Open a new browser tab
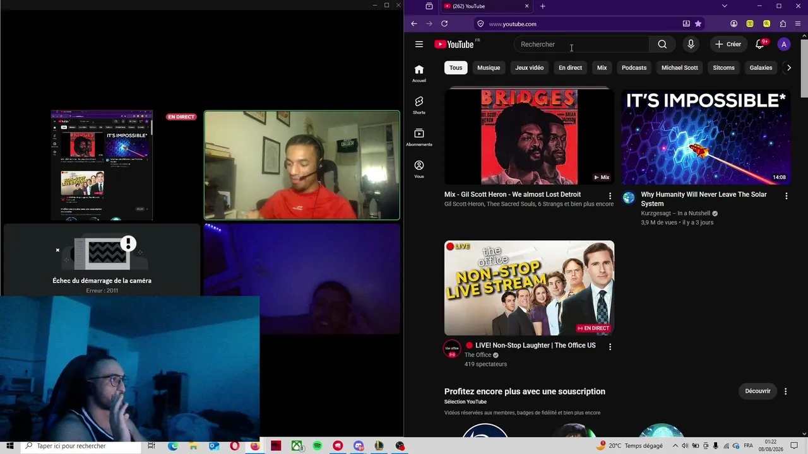 (x=543, y=6)
